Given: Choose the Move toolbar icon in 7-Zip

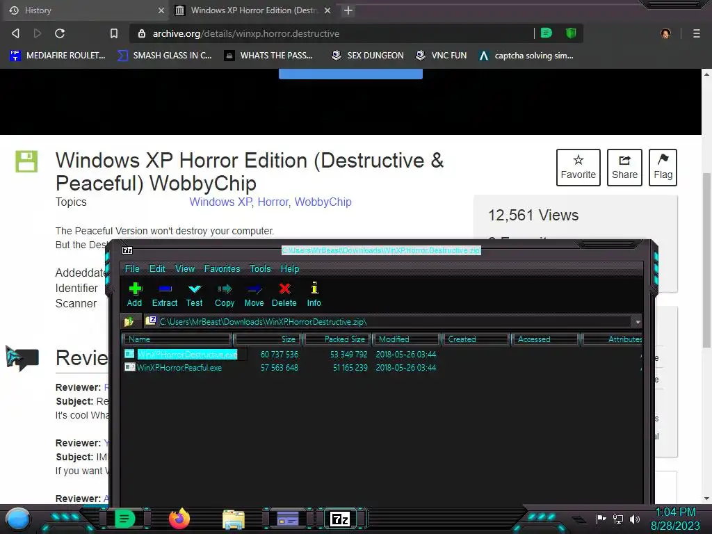Looking at the screenshot, I should point(254,295).
